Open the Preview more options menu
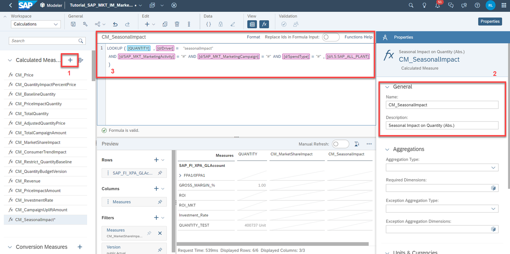This screenshot has height=254, width=510. click(369, 144)
